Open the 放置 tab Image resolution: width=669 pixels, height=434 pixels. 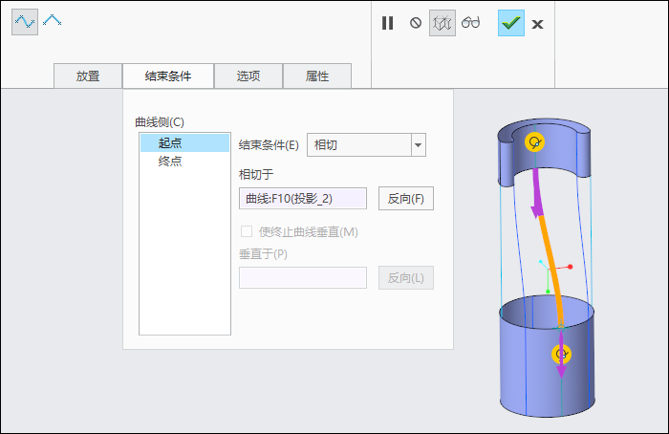(x=88, y=76)
